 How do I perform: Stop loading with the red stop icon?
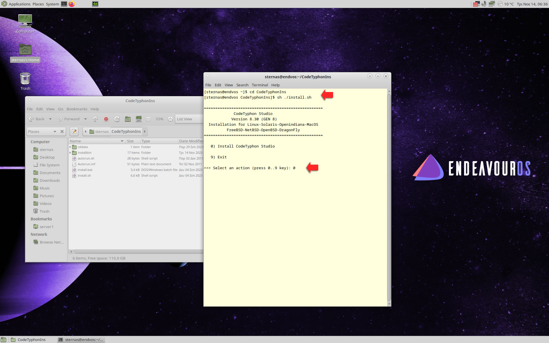[106, 119]
